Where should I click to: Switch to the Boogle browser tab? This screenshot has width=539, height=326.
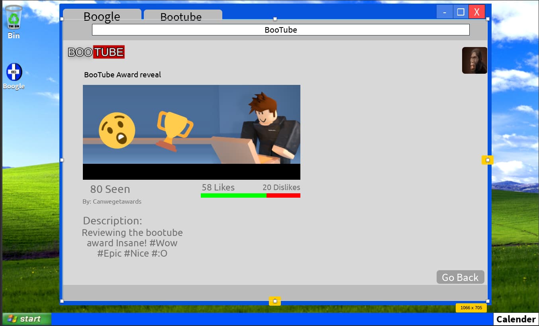[x=102, y=15]
